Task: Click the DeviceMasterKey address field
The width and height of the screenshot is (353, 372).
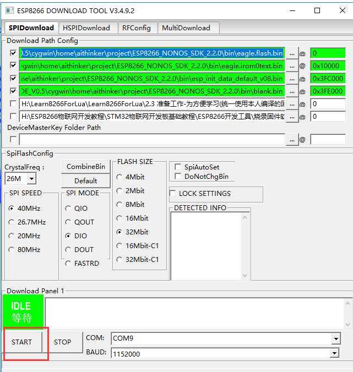Action: 328,140
